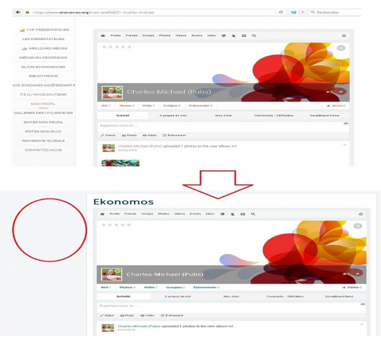The width and height of the screenshot is (381, 354).
Task: Choose the Photo post type in top screenshot
Action: coord(130,135)
